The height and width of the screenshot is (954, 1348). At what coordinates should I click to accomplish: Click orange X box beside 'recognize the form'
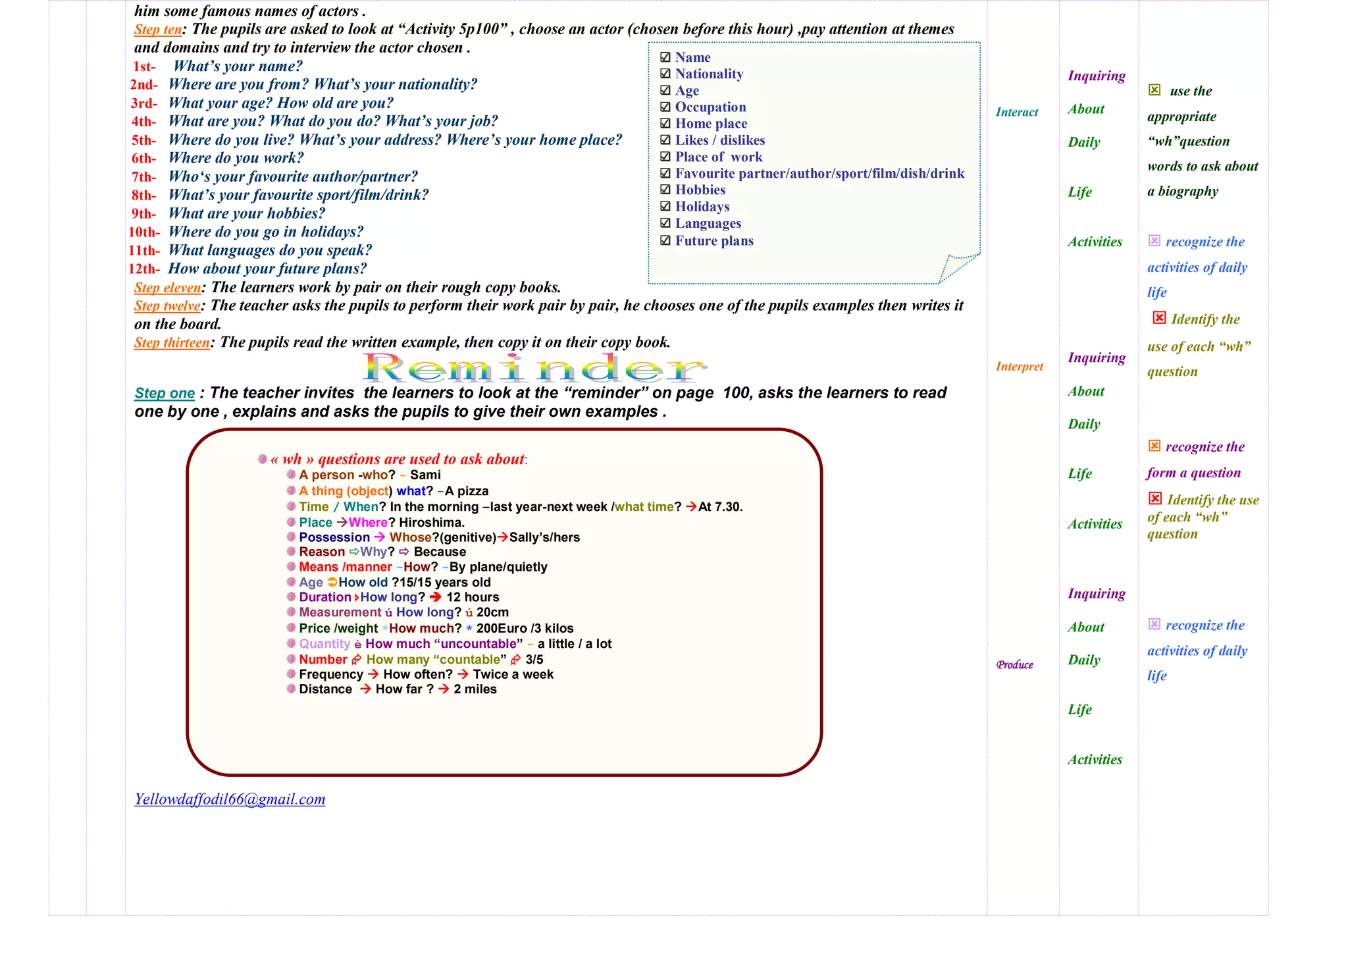pos(1154,446)
